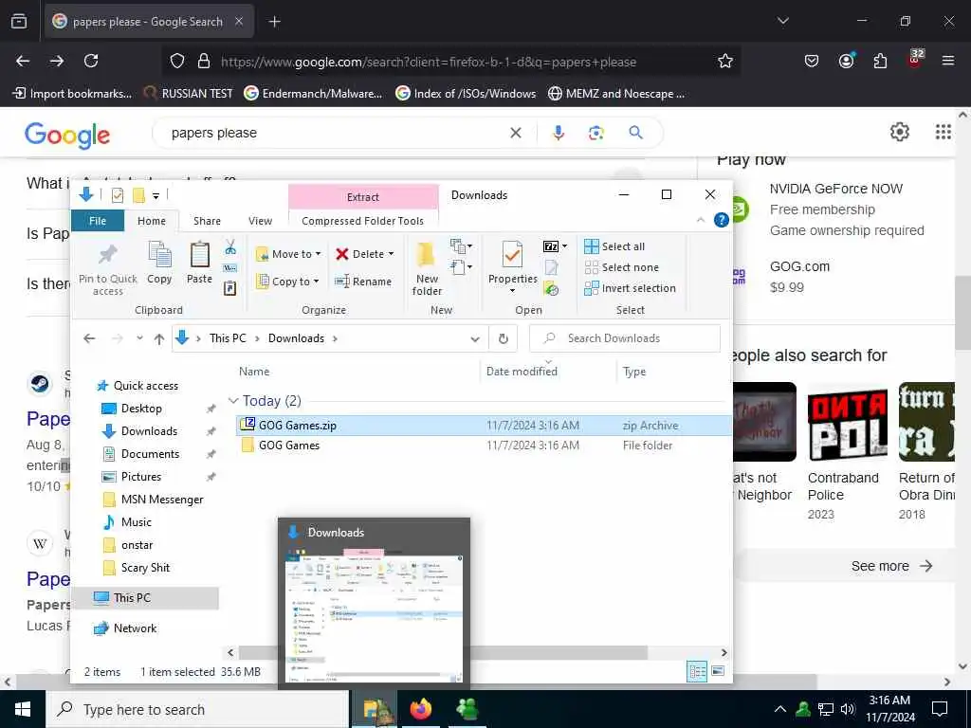Open address bar history dropdown
Image resolution: width=971 pixels, height=728 pixels.
475,338
